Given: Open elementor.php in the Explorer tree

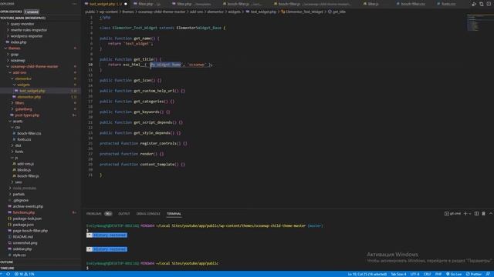Looking at the screenshot, I should pyautogui.click(x=29, y=97).
